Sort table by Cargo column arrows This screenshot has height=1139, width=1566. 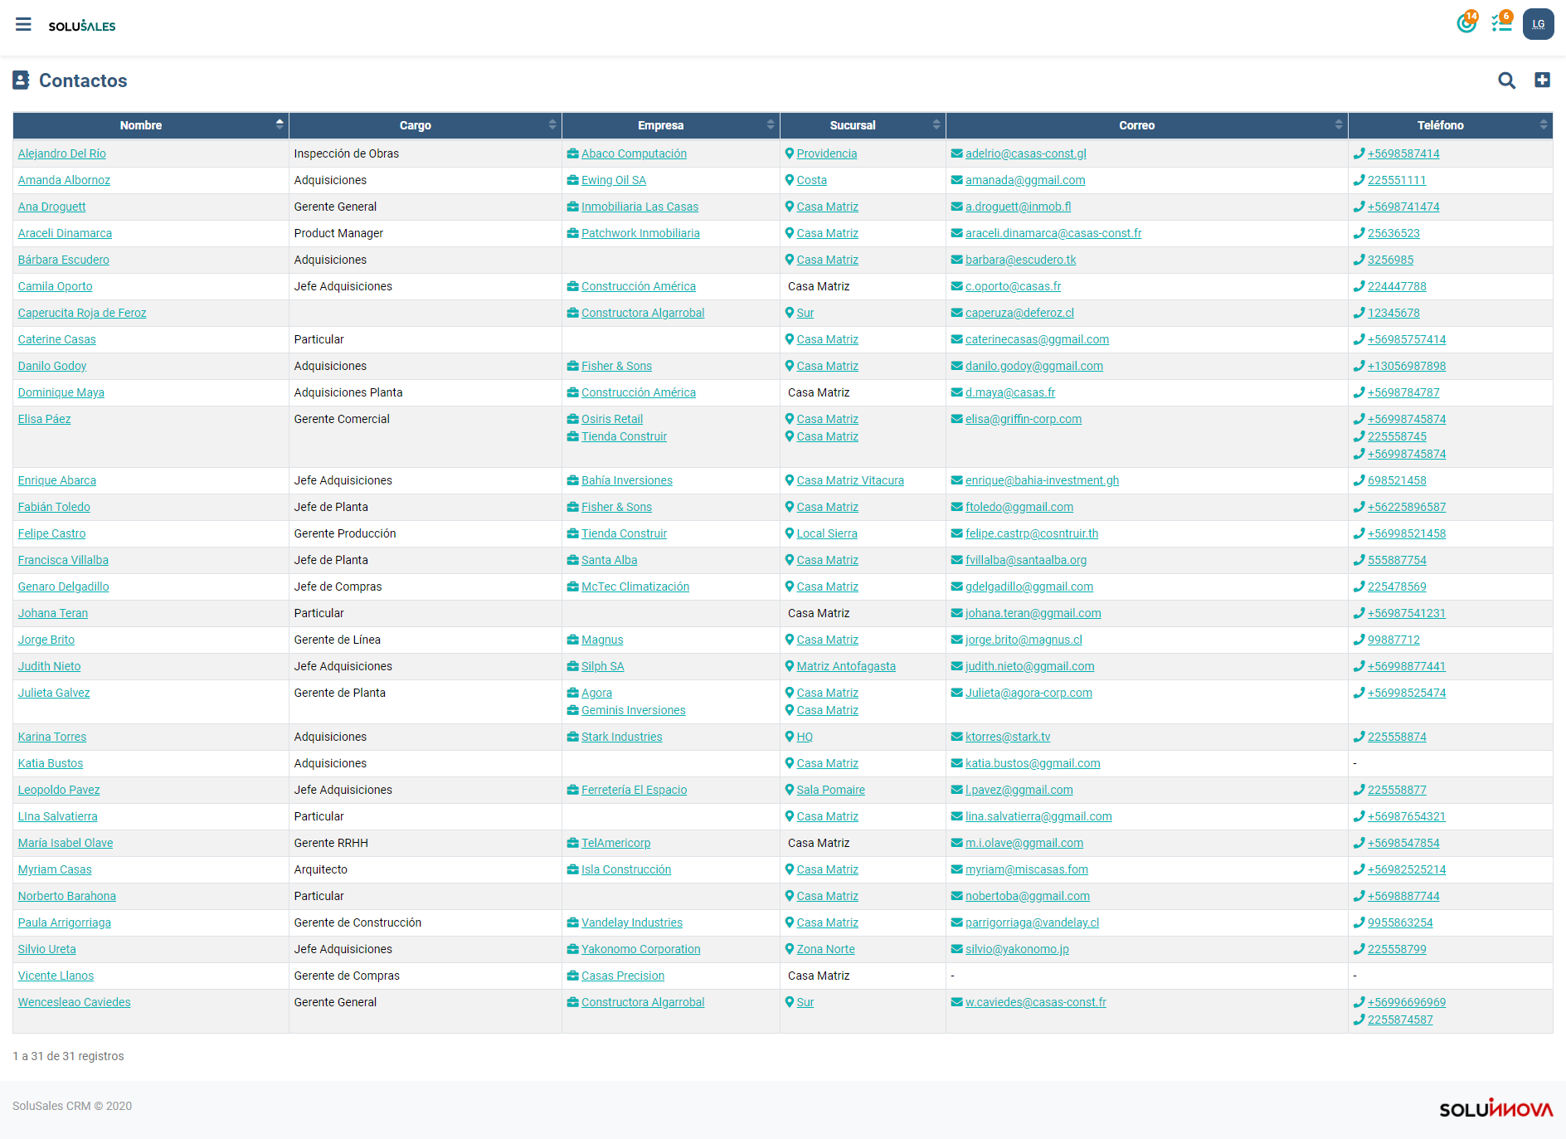click(x=552, y=124)
